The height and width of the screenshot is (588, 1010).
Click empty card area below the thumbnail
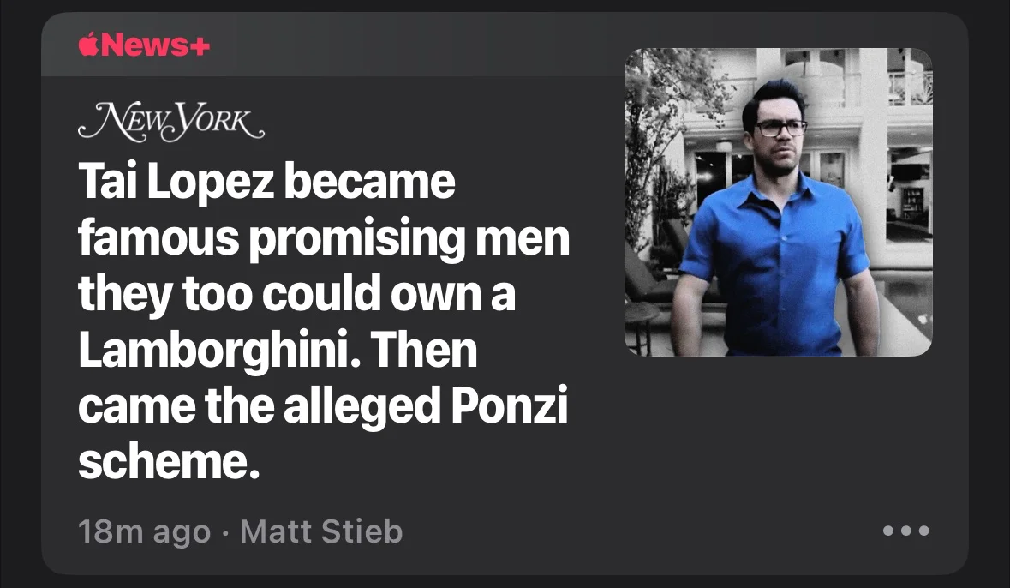click(778, 438)
